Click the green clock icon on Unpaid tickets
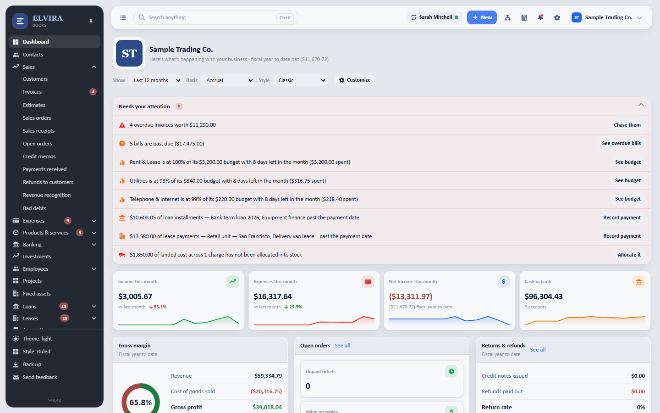The width and height of the screenshot is (660, 413). tap(451, 371)
